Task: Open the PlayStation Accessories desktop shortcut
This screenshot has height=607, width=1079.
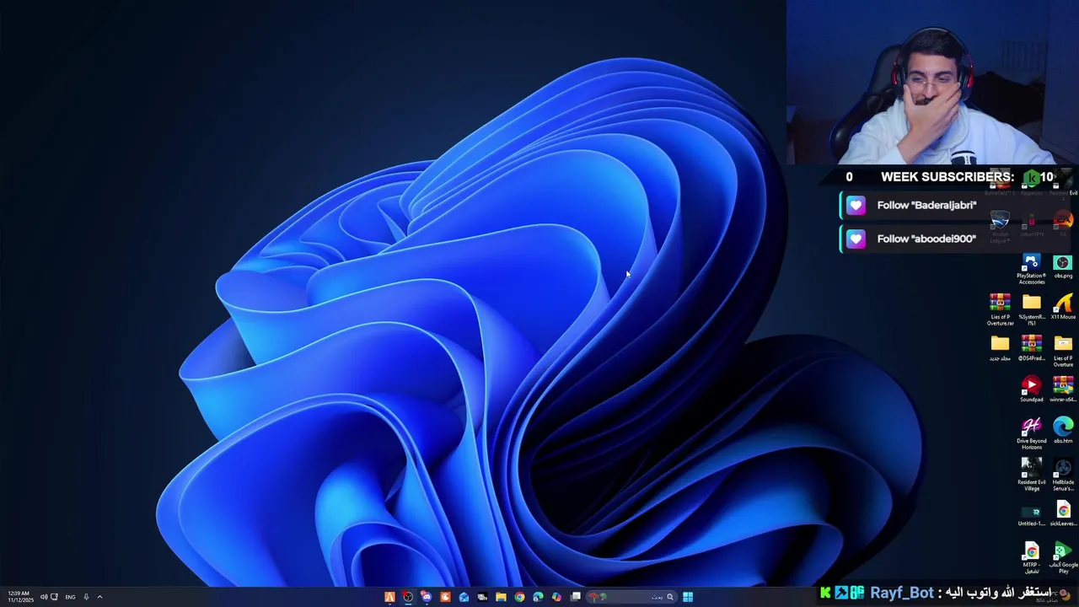Action: (x=1031, y=270)
